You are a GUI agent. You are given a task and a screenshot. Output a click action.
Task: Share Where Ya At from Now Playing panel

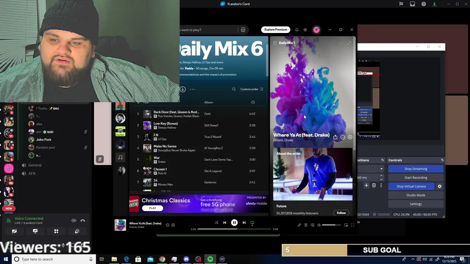click(335, 137)
